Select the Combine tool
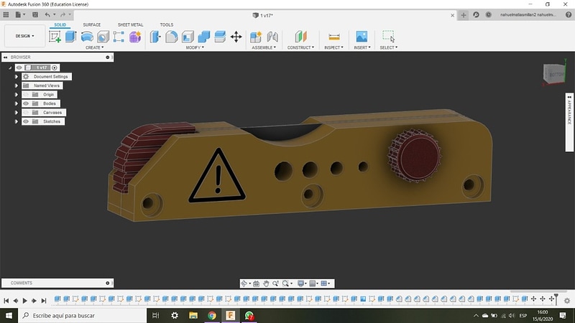The width and height of the screenshot is (575, 323). tap(204, 37)
